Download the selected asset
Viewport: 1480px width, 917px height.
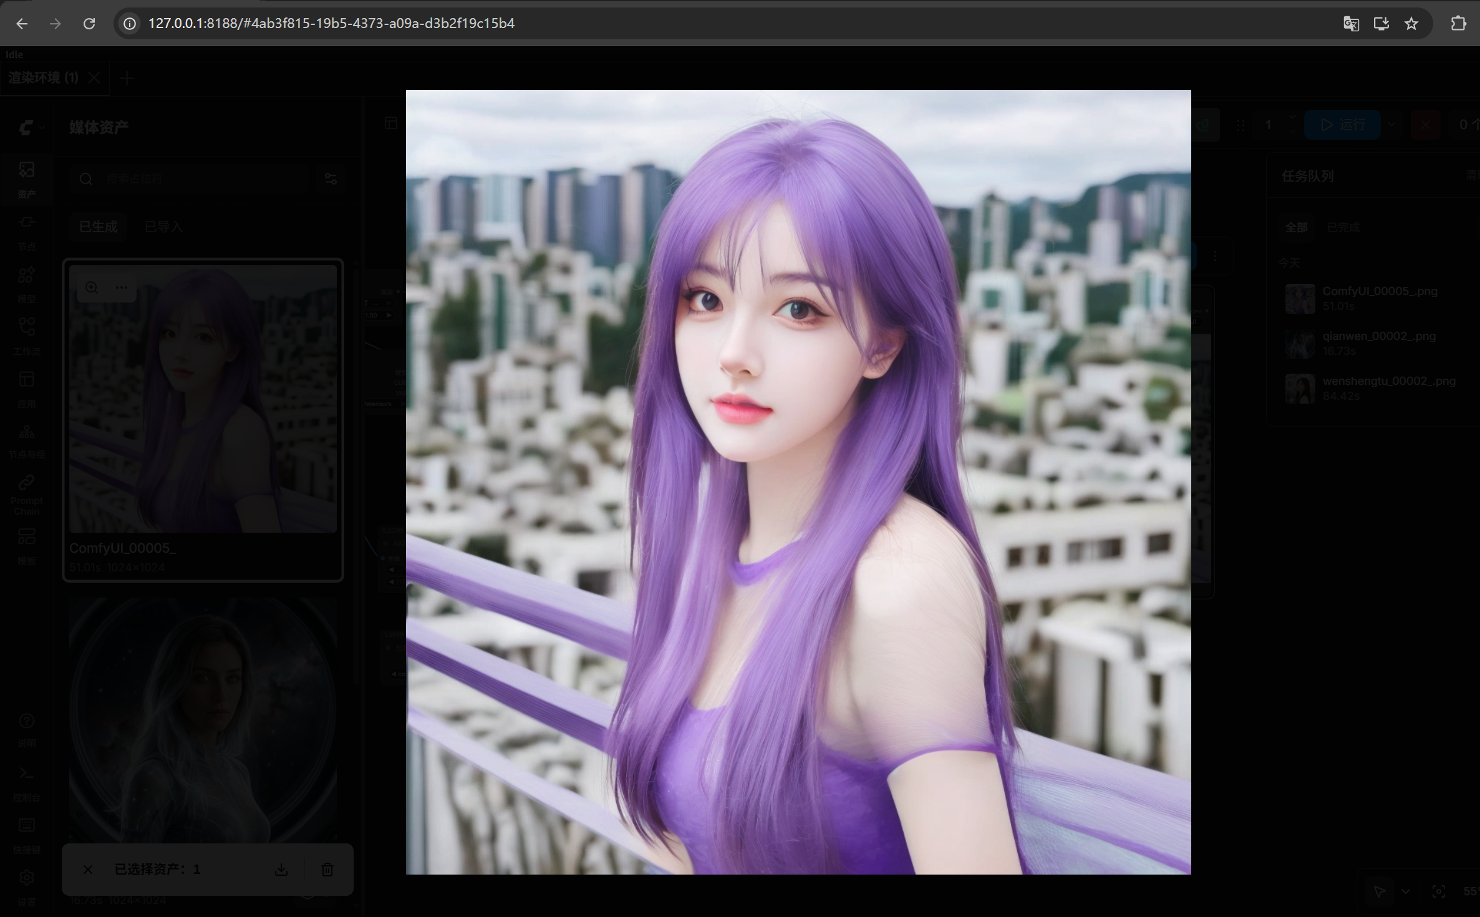pyautogui.click(x=281, y=869)
